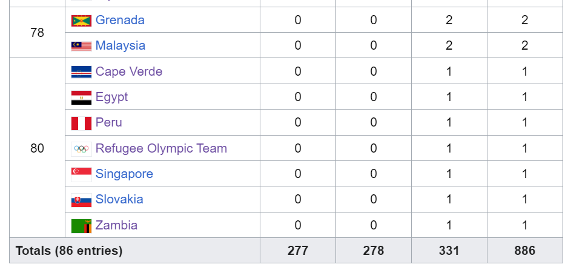Open the Refugee Olympic Team link
The width and height of the screenshot is (568, 270).
tap(161, 148)
